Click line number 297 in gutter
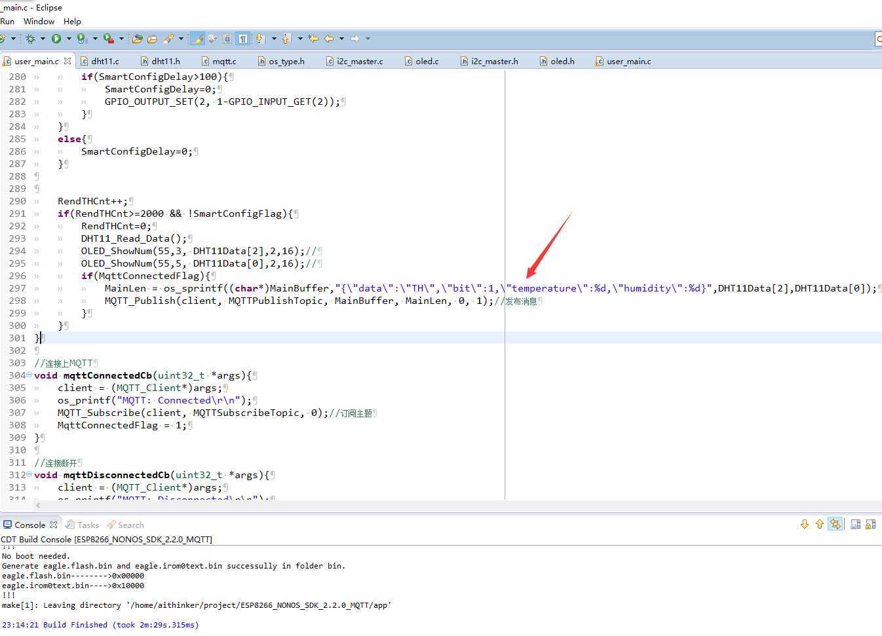This screenshot has width=882, height=636. click(x=17, y=288)
